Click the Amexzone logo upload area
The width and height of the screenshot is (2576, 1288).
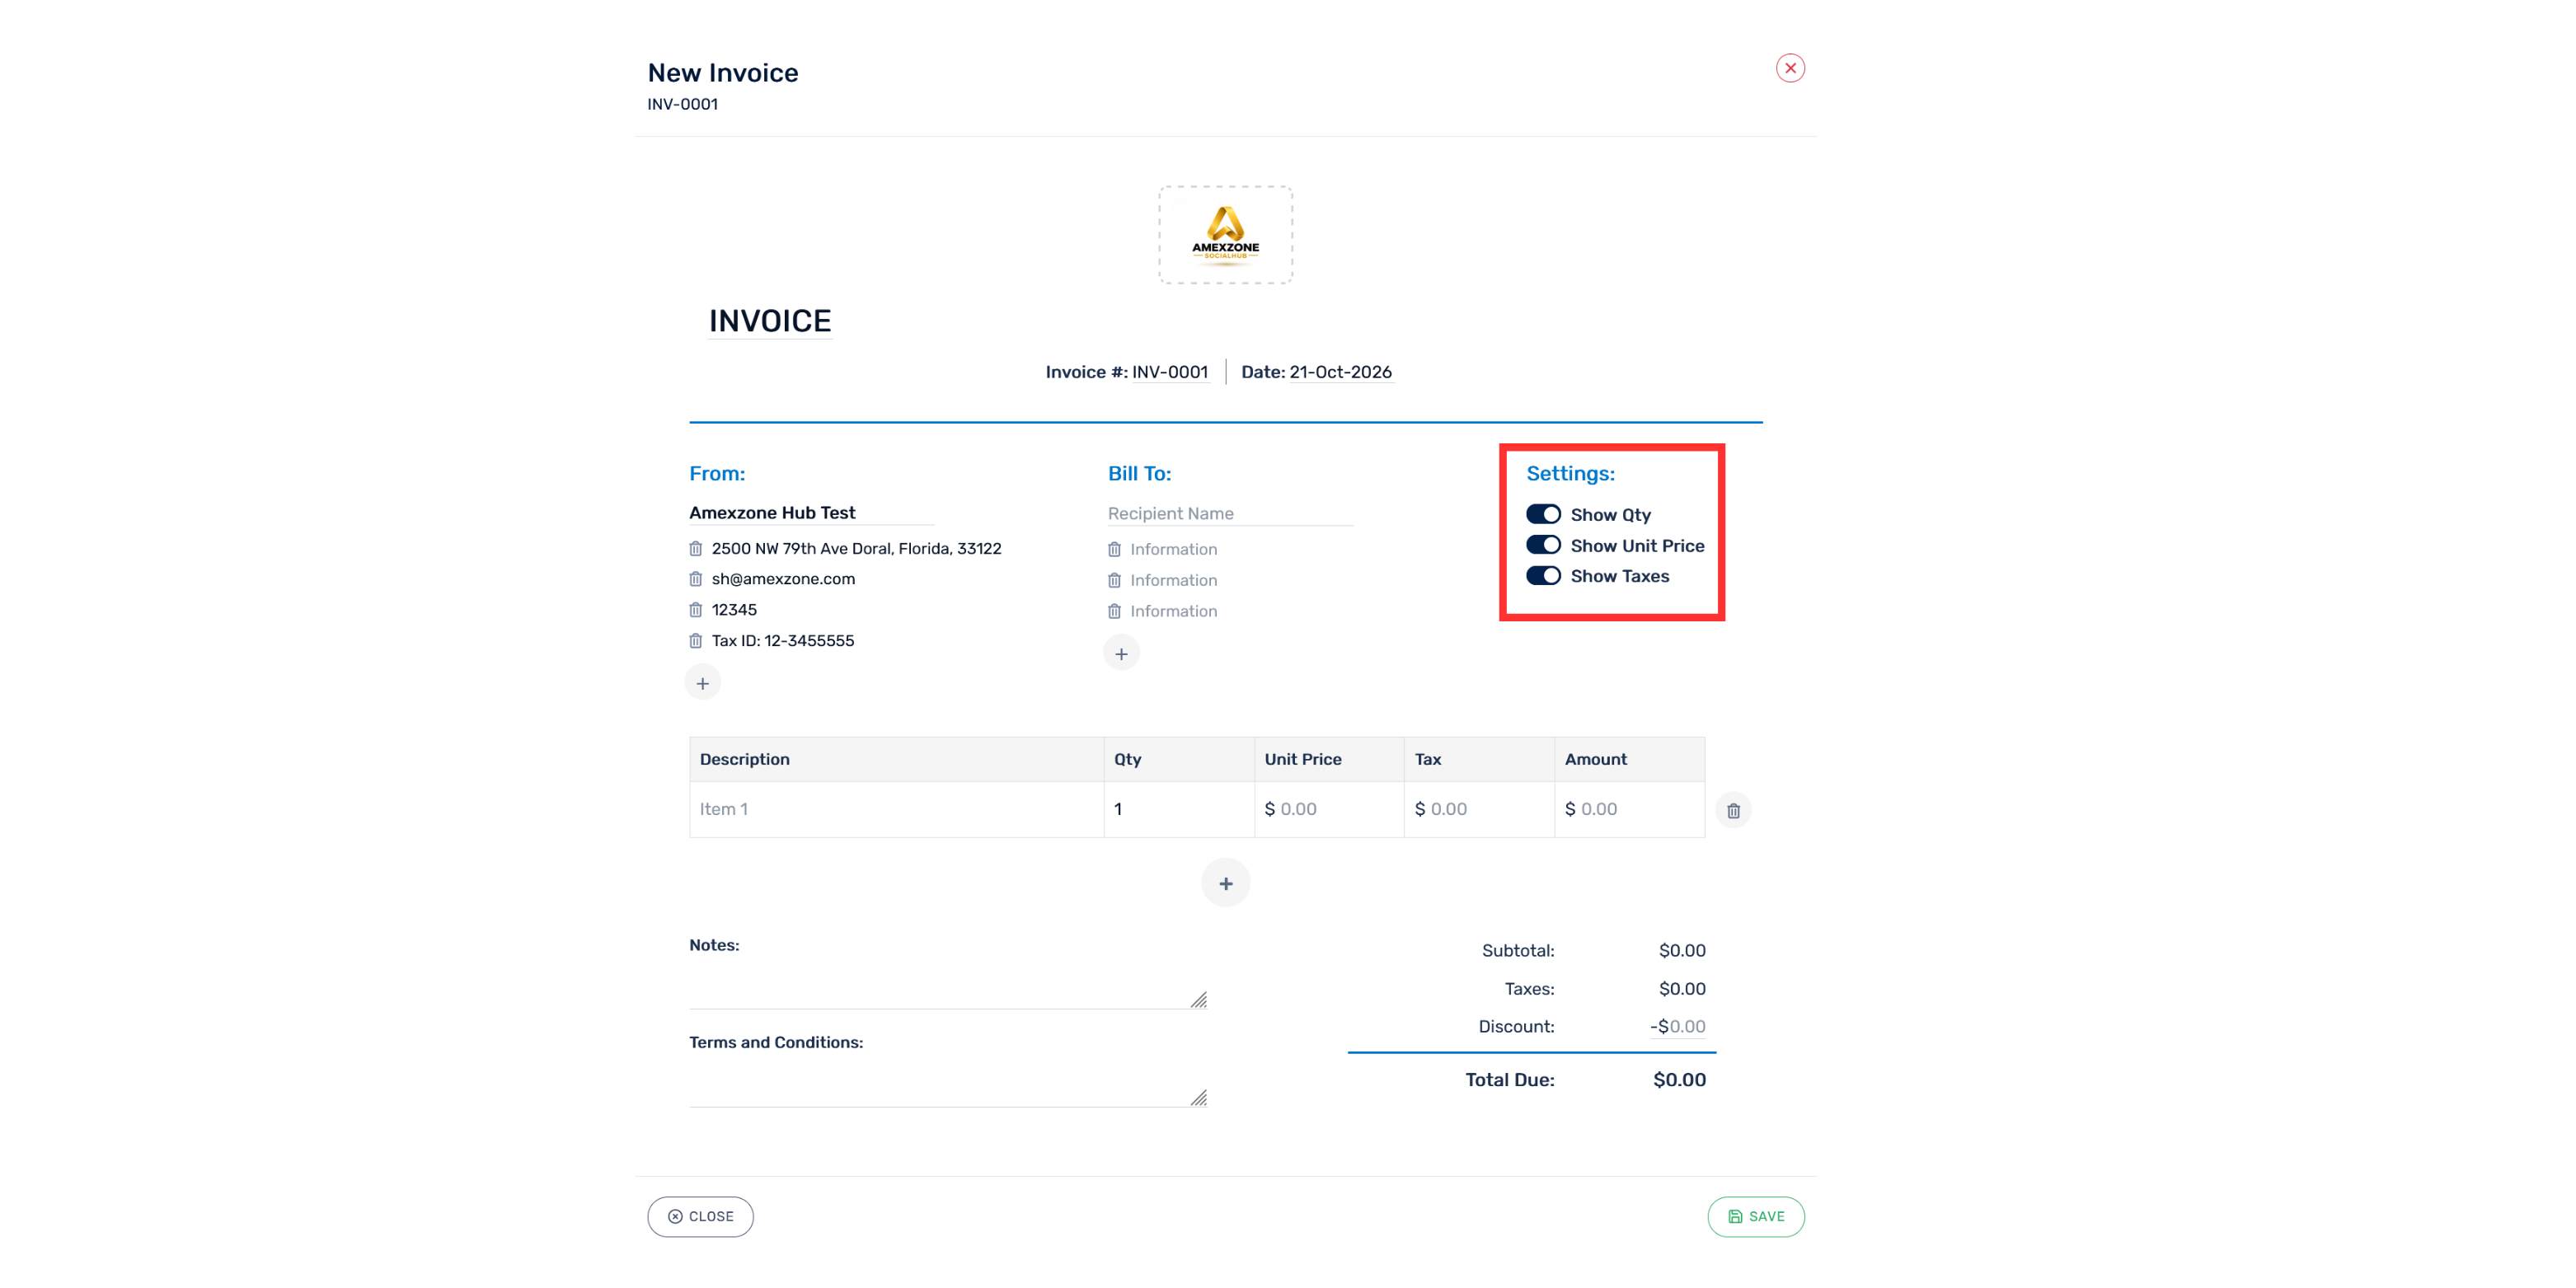(1225, 235)
